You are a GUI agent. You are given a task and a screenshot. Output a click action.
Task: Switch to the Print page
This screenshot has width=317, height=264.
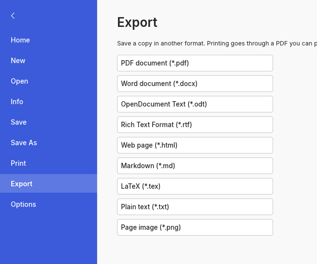pyautogui.click(x=48, y=163)
